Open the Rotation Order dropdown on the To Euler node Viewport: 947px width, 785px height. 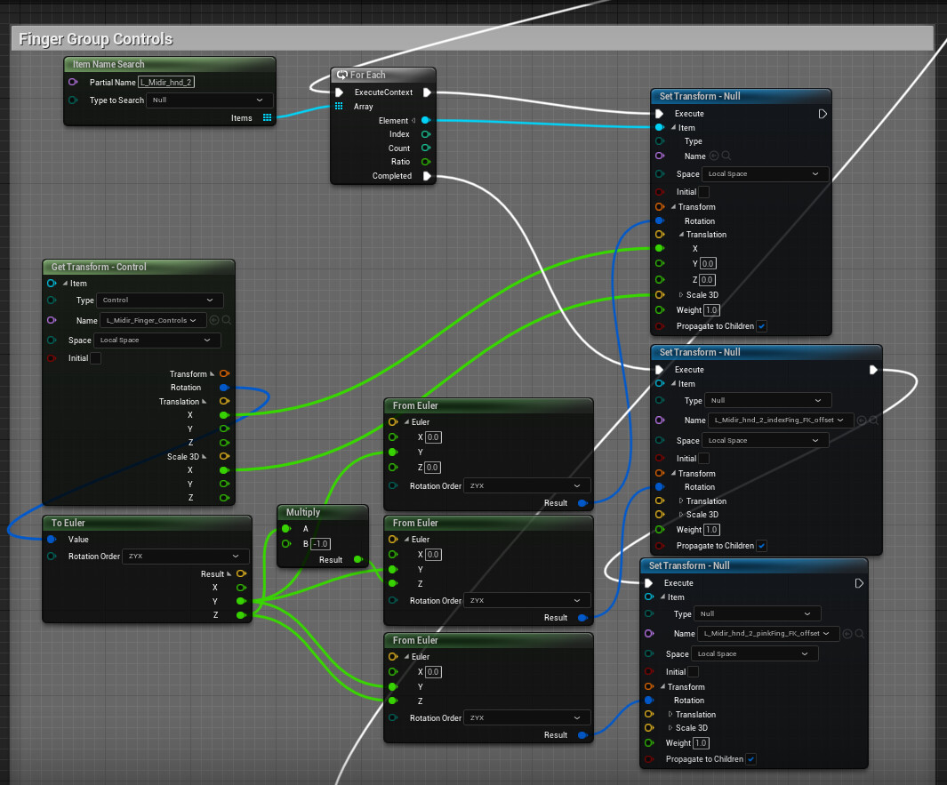(x=184, y=557)
